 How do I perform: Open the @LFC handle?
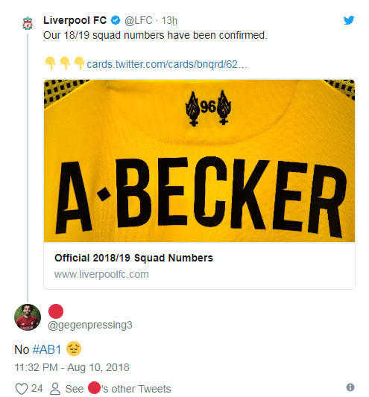tap(139, 21)
